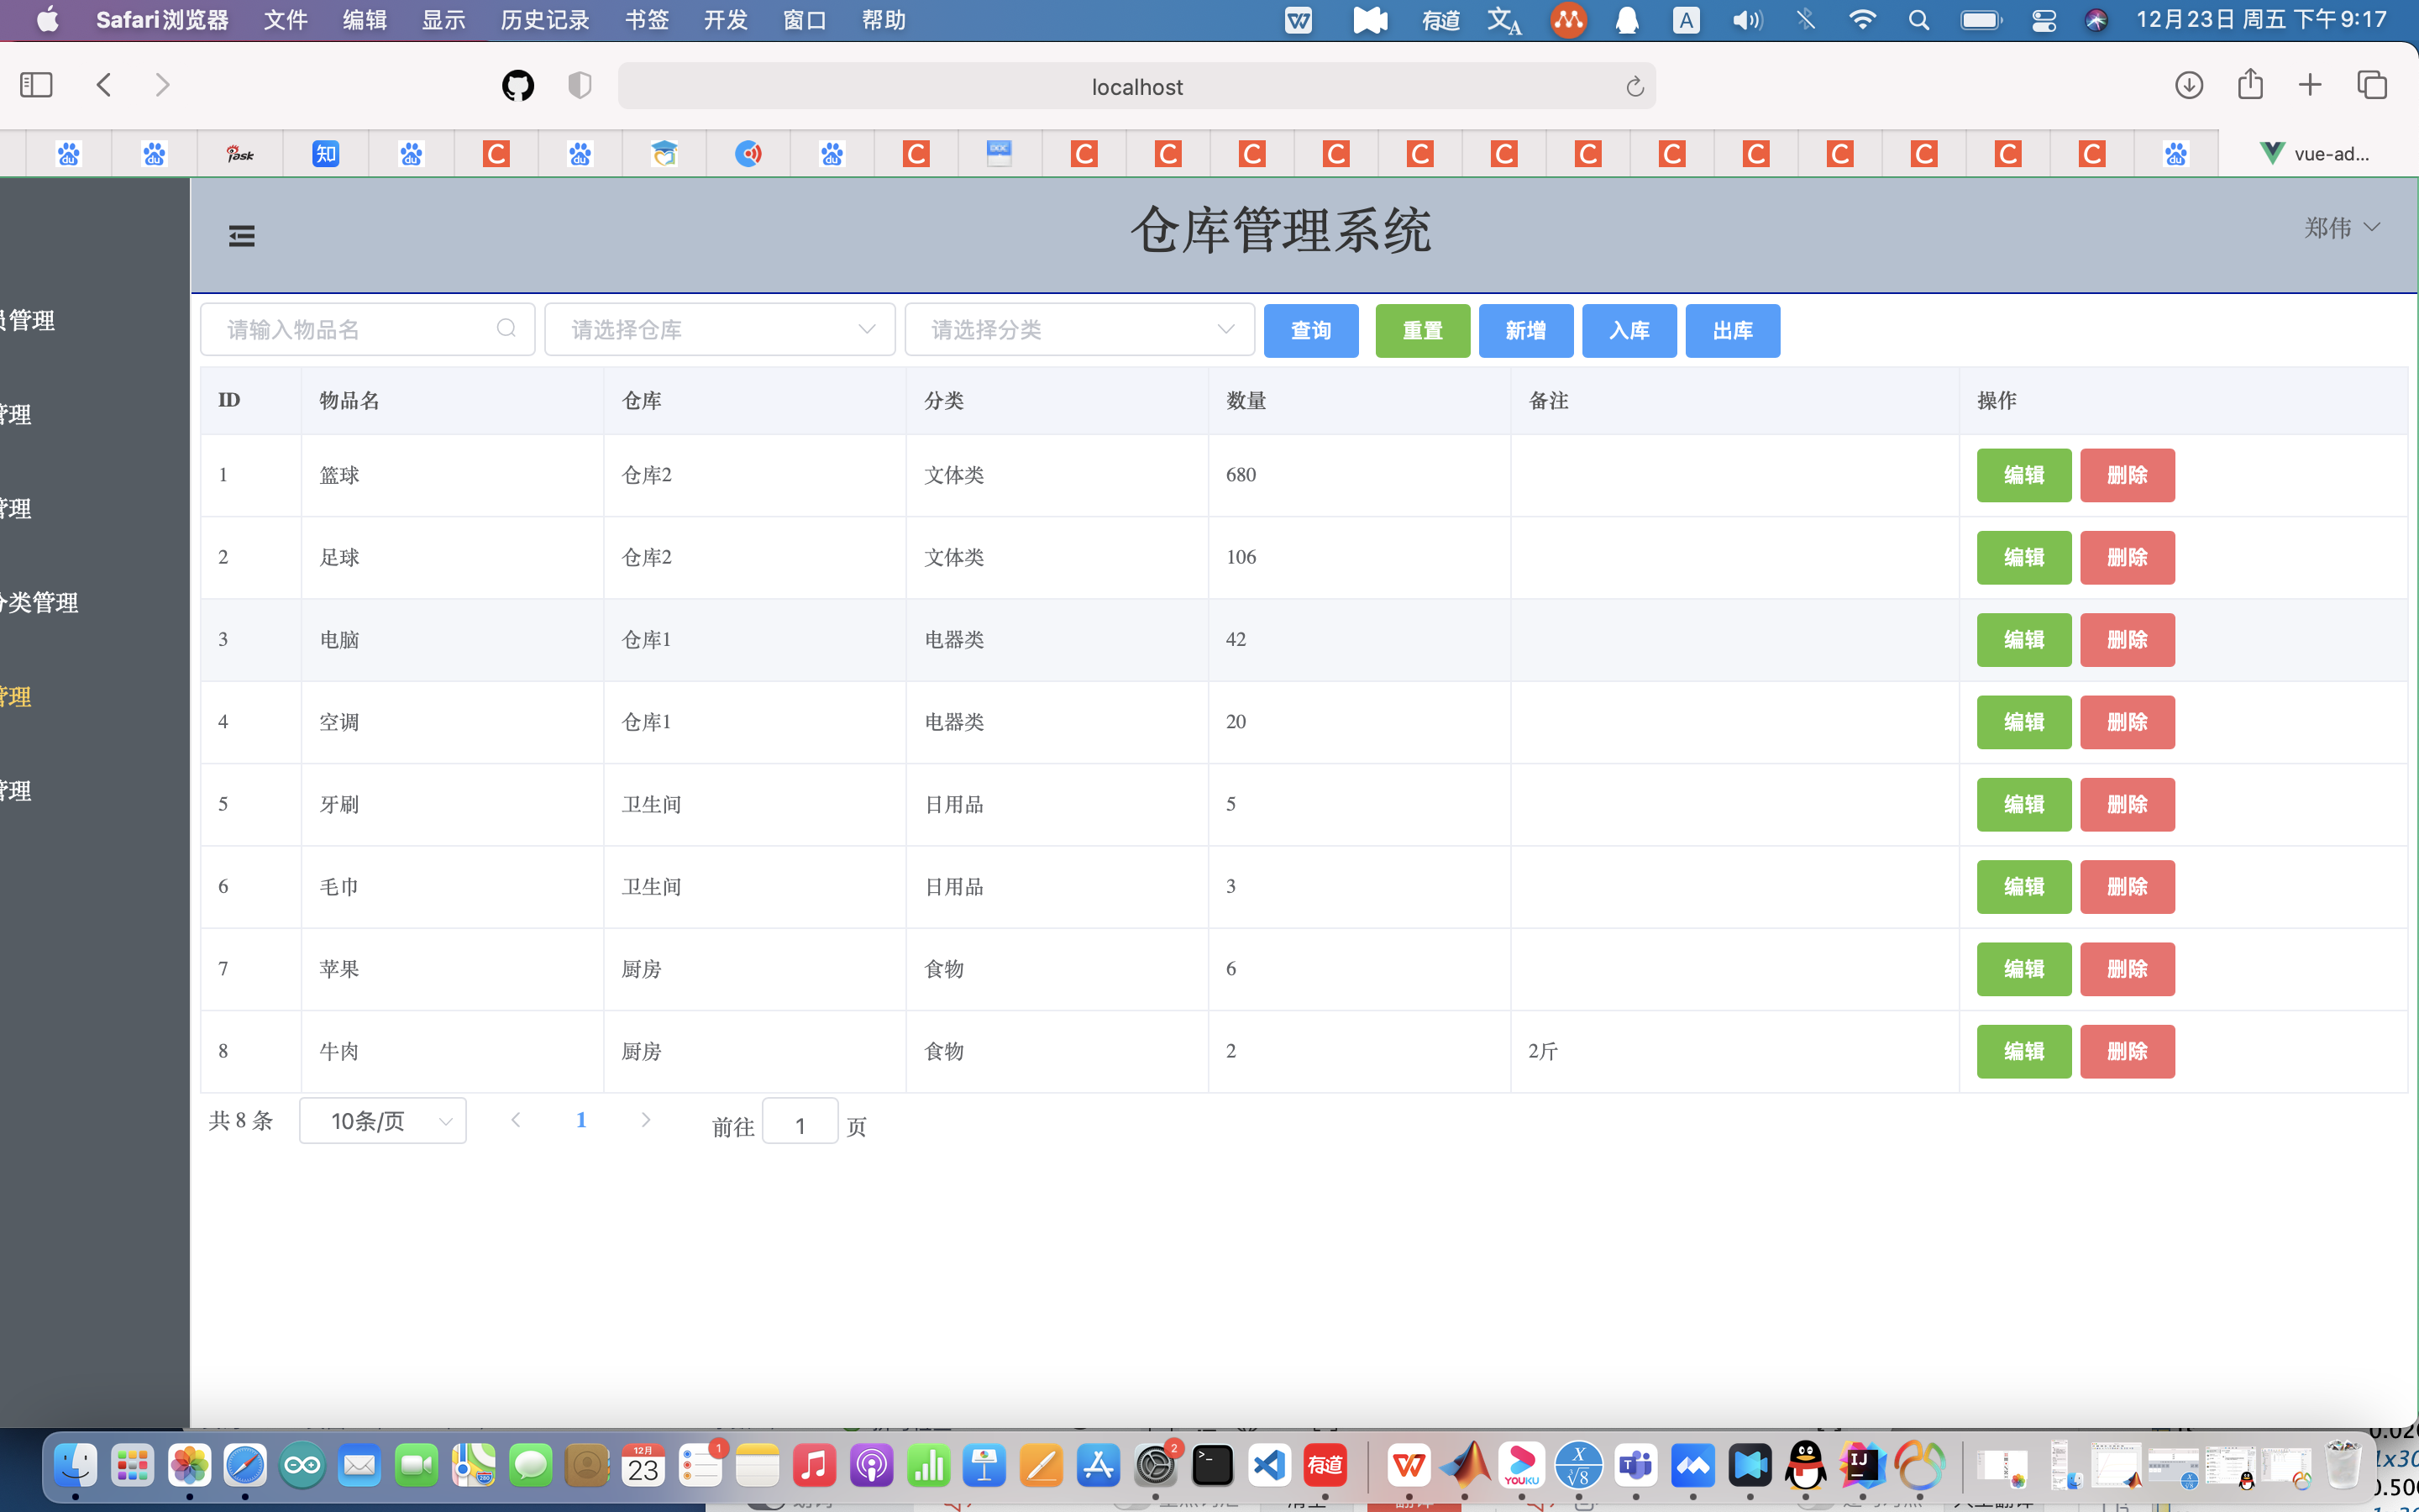Edit the 牙刷 row
Screen dimensions: 2419x1512
coord(2024,804)
